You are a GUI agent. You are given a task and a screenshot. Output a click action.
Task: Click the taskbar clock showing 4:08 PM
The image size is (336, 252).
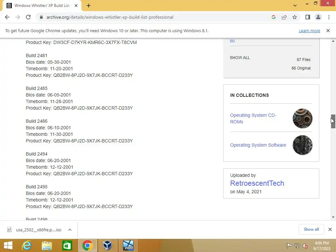[x=322, y=246]
